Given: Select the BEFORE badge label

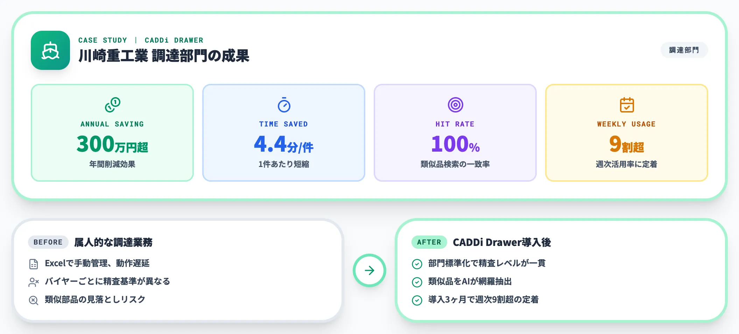Looking at the screenshot, I should (x=48, y=242).
